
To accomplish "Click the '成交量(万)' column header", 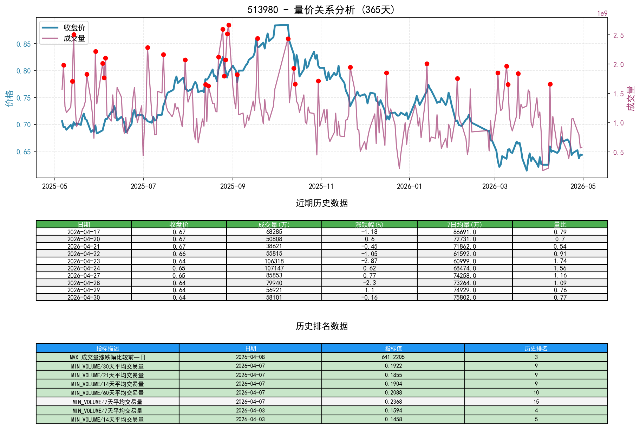I will tap(274, 224).
